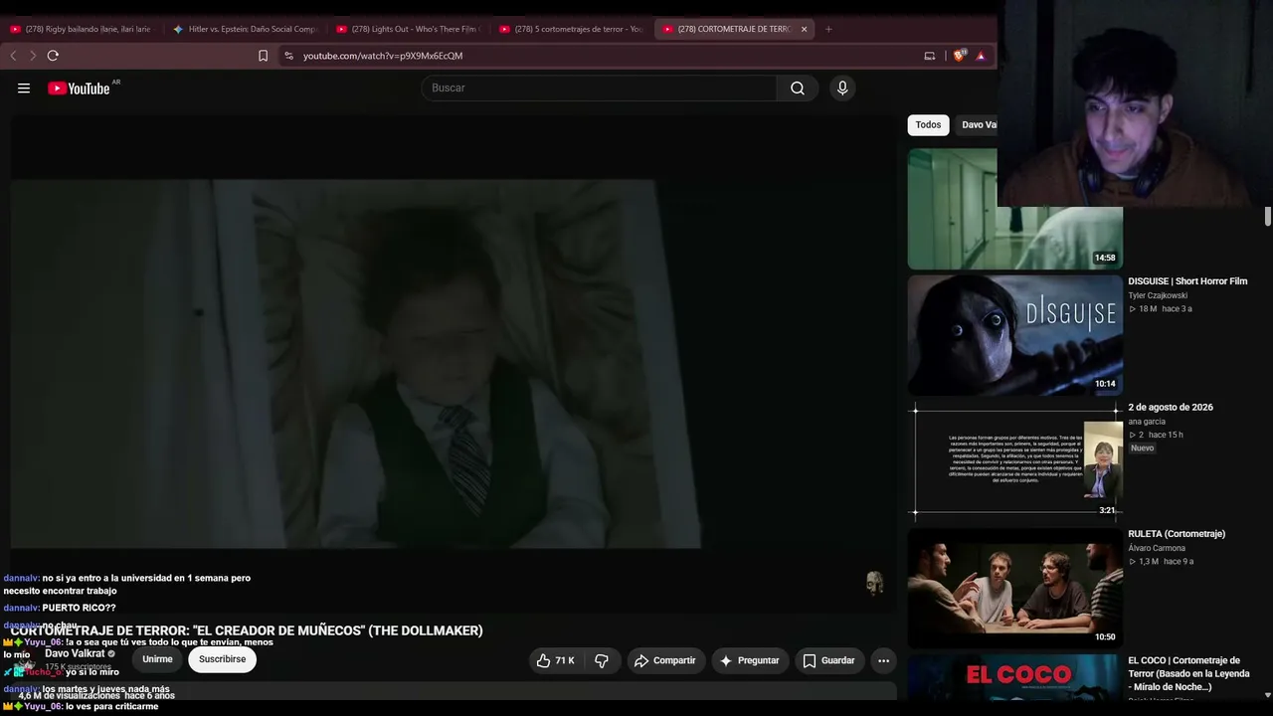1273x716 pixels.
Task: Click the picture-in-picture icon in address bar
Action: (930, 56)
